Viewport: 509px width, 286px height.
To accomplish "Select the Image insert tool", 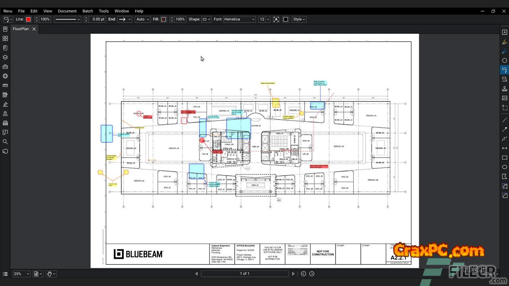I will [x=505, y=98].
